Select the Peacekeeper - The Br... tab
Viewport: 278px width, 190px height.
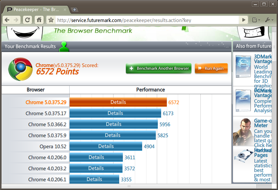pos(36,10)
